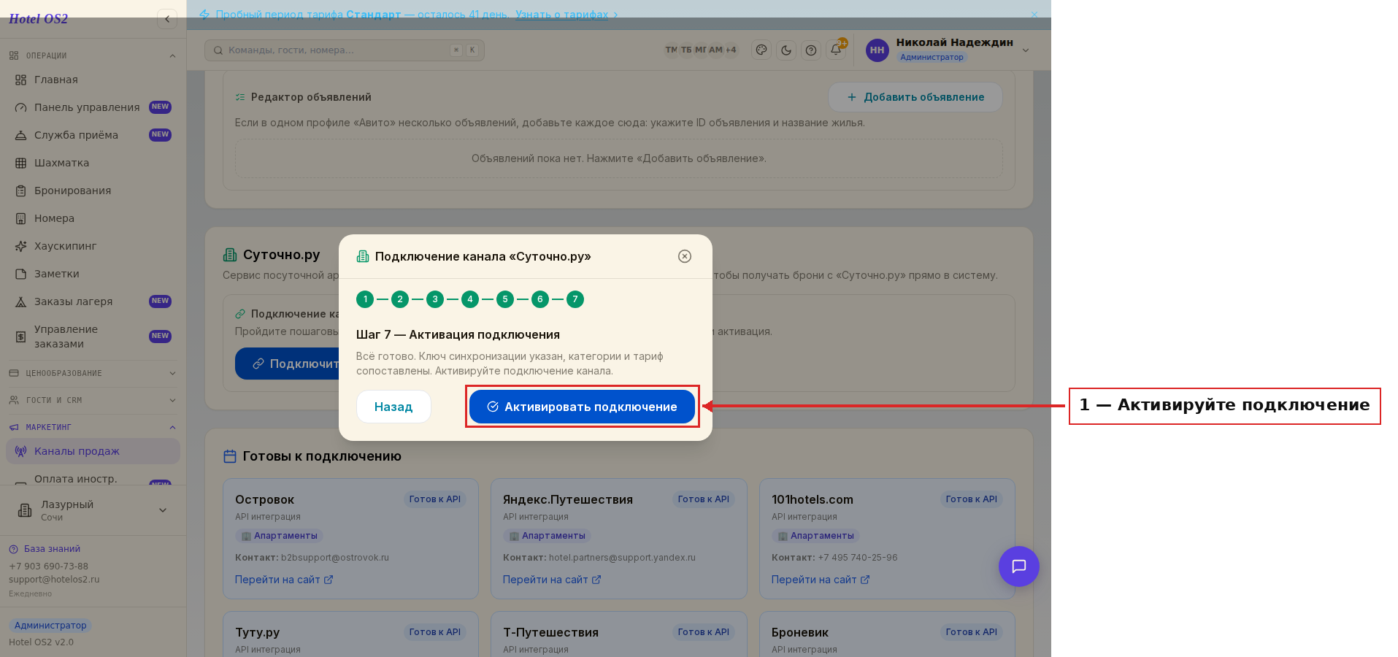Click the Хаускипинг sparkle icon
This screenshot has height=657, width=1398.
point(20,246)
